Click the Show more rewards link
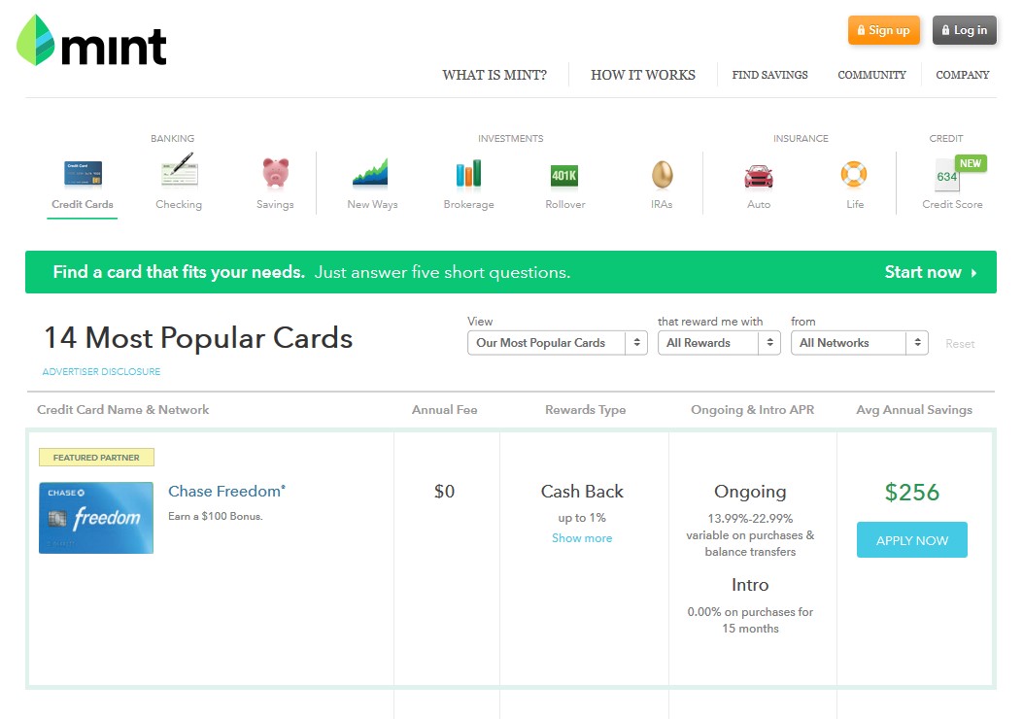 coord(582,538)
